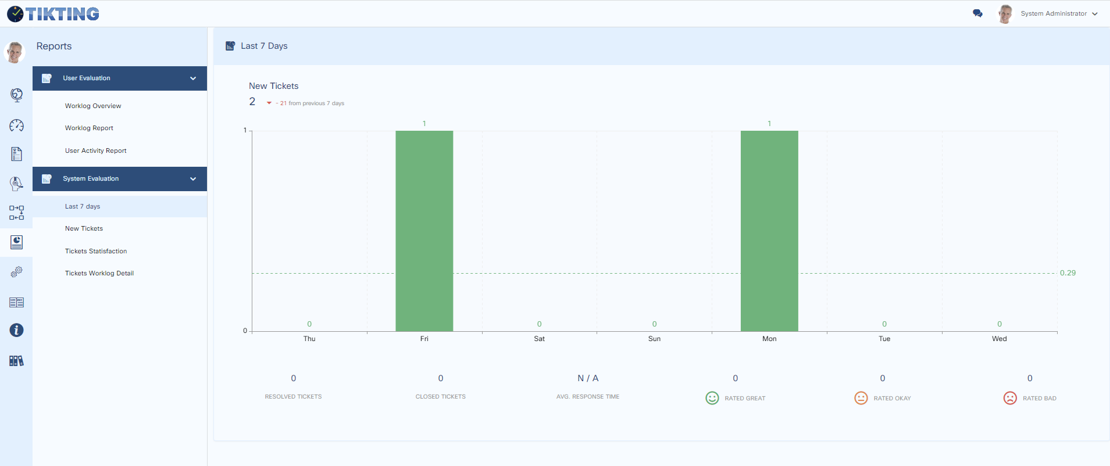Go to Tickets Statisfaction report
1110x466 pixels.
pos(96,251)
